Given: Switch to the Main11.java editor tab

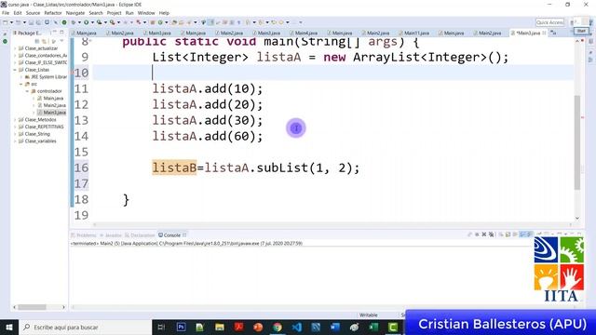Looking at the screenshot, I should (x=414, y=33).
